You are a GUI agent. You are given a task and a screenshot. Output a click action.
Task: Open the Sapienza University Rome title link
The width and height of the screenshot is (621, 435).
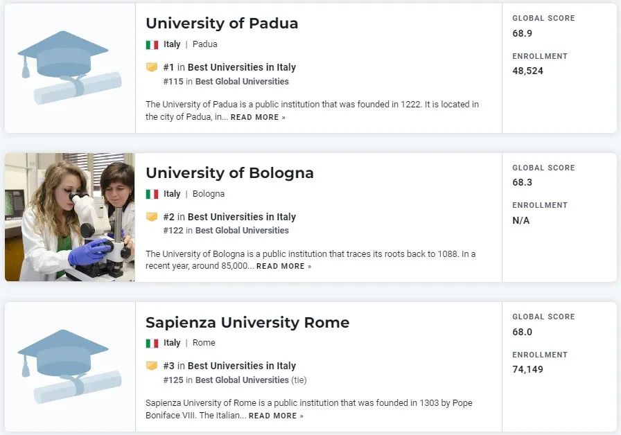tap(247, 323)
